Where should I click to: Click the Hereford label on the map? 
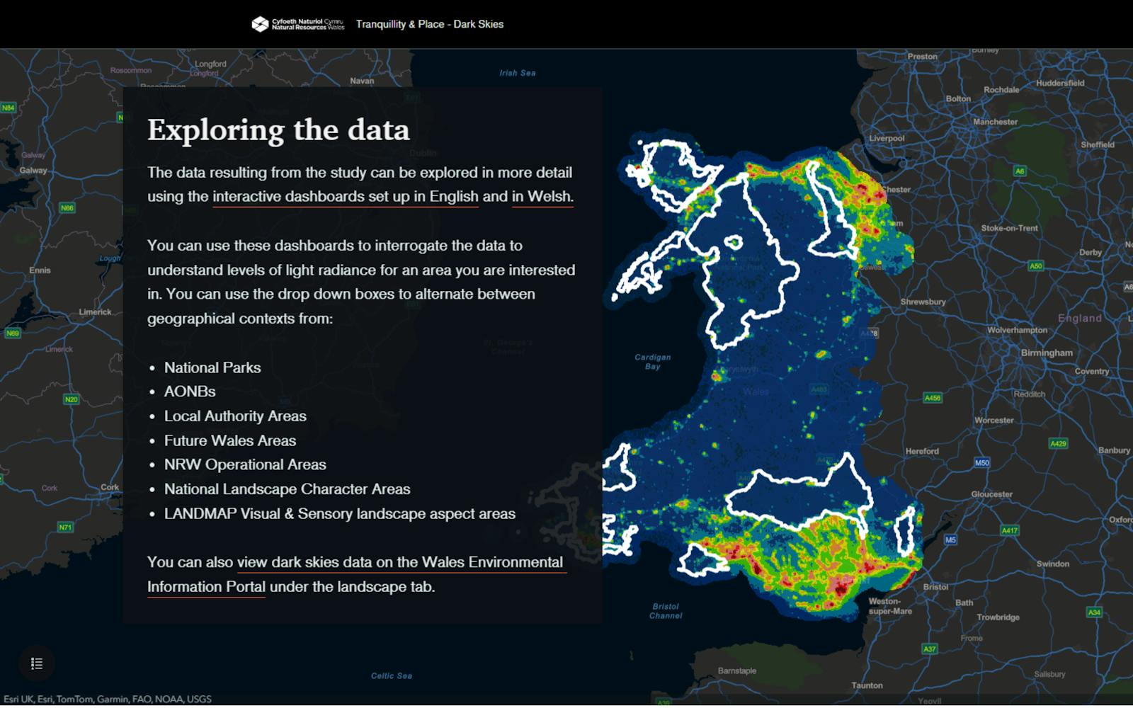(922, 451)
